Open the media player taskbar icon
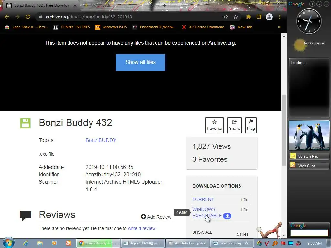Image resolution: width=331 pixels, height=248 pixels. [x=54, y=243]
